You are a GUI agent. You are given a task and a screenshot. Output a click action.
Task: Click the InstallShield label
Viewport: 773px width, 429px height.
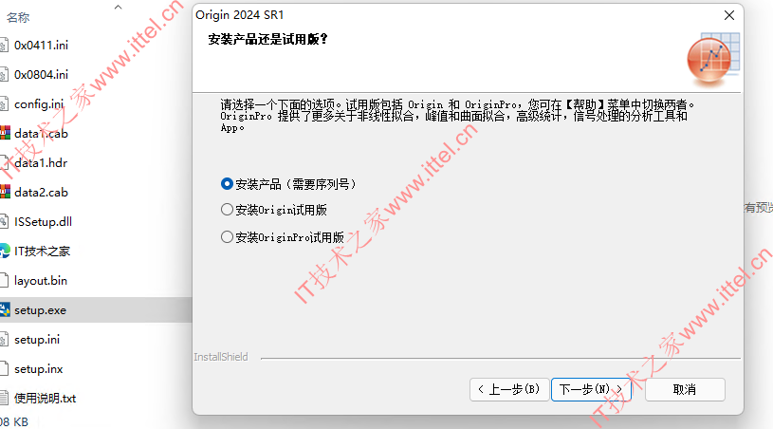[x=221, y=357]
